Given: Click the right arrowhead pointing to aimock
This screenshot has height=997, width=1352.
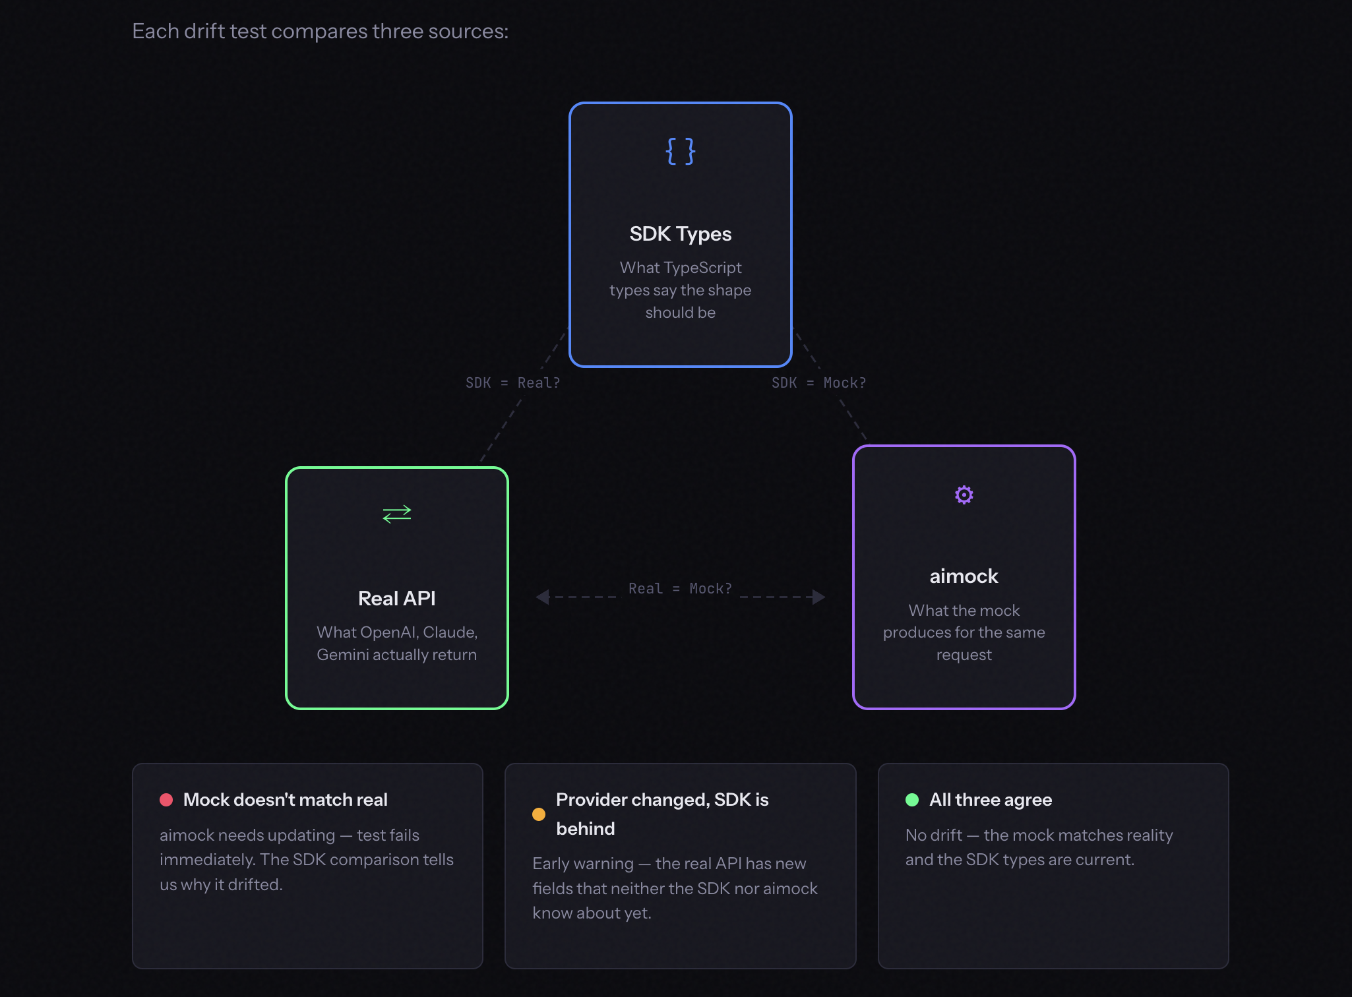Looking at the screenshot, I should pyautogui.click(x=818, y=597).
